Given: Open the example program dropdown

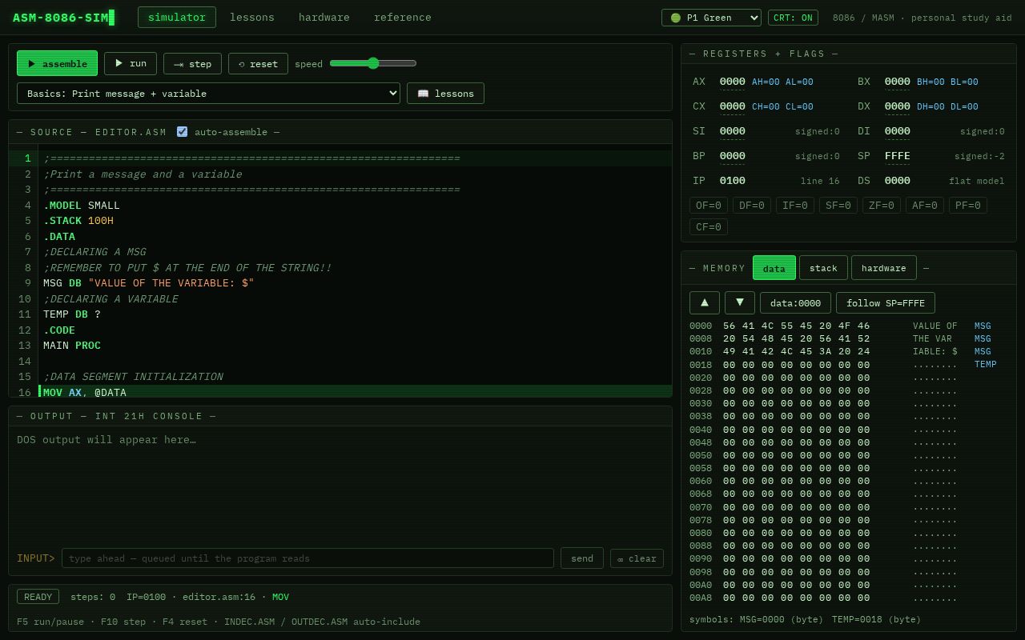Looking at the screenshot, I should [x=208, y=94].
